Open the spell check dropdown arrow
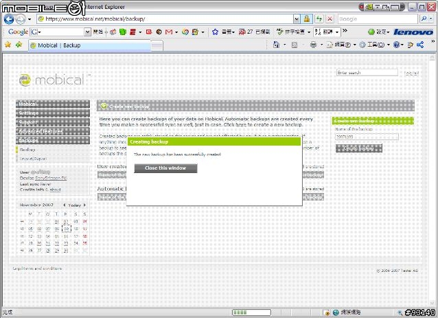438x318 pixels. (309, 32)
